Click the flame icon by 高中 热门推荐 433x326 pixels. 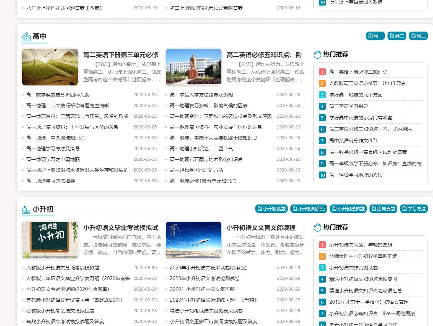[317, 54]
